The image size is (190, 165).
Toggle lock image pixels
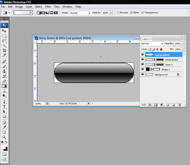click(154, 49)
